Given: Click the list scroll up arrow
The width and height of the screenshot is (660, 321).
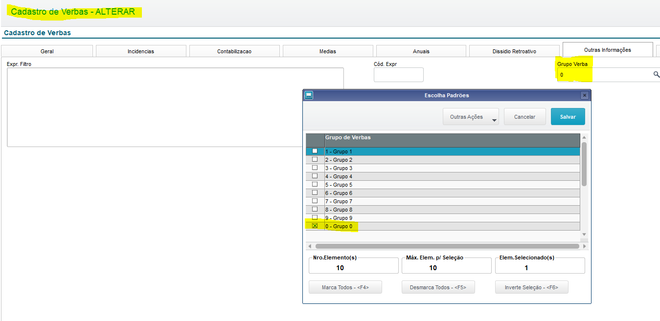Looking at the screenshot, I should [584, 138].
